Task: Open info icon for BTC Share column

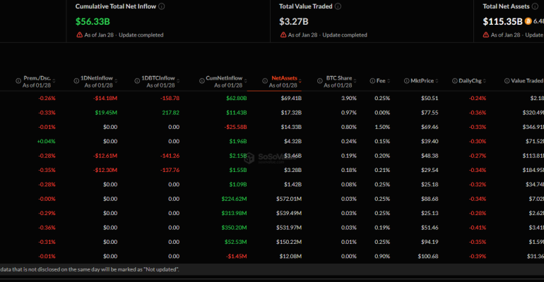Action: (x=319, y=81)
